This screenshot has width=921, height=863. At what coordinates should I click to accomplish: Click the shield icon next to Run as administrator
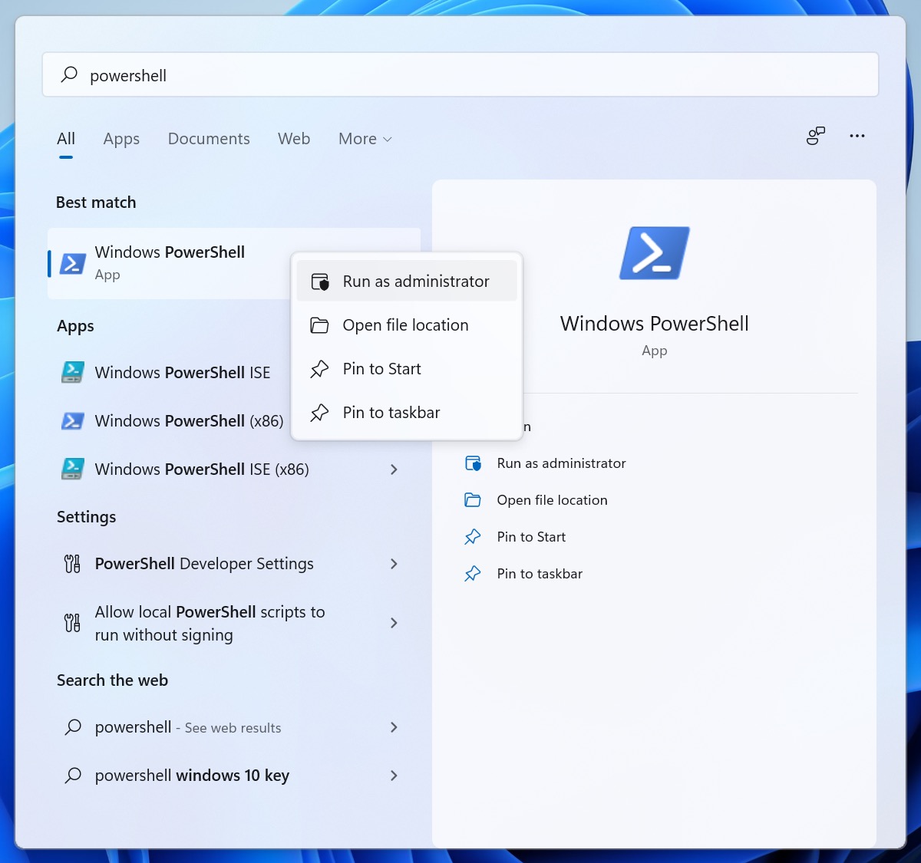click(319, 281)
